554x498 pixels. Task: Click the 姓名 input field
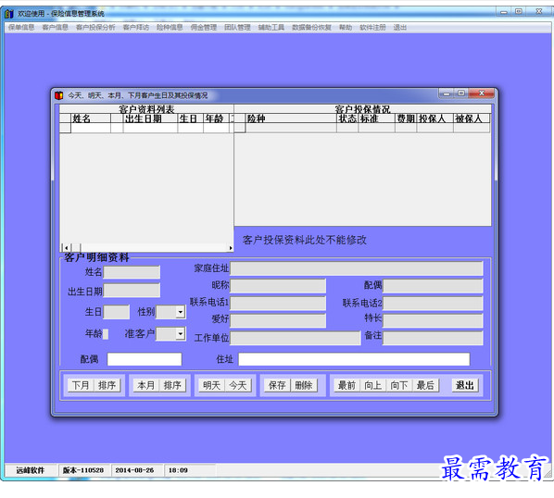pos(132,272)
